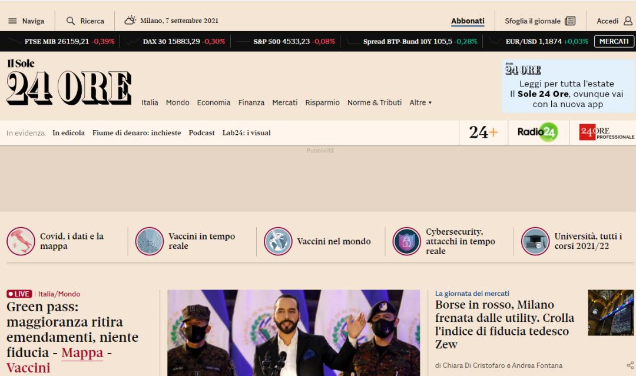Open the Borse in rosso headline
This screenshot has width=636, height=376.
[x=505, y=324]
